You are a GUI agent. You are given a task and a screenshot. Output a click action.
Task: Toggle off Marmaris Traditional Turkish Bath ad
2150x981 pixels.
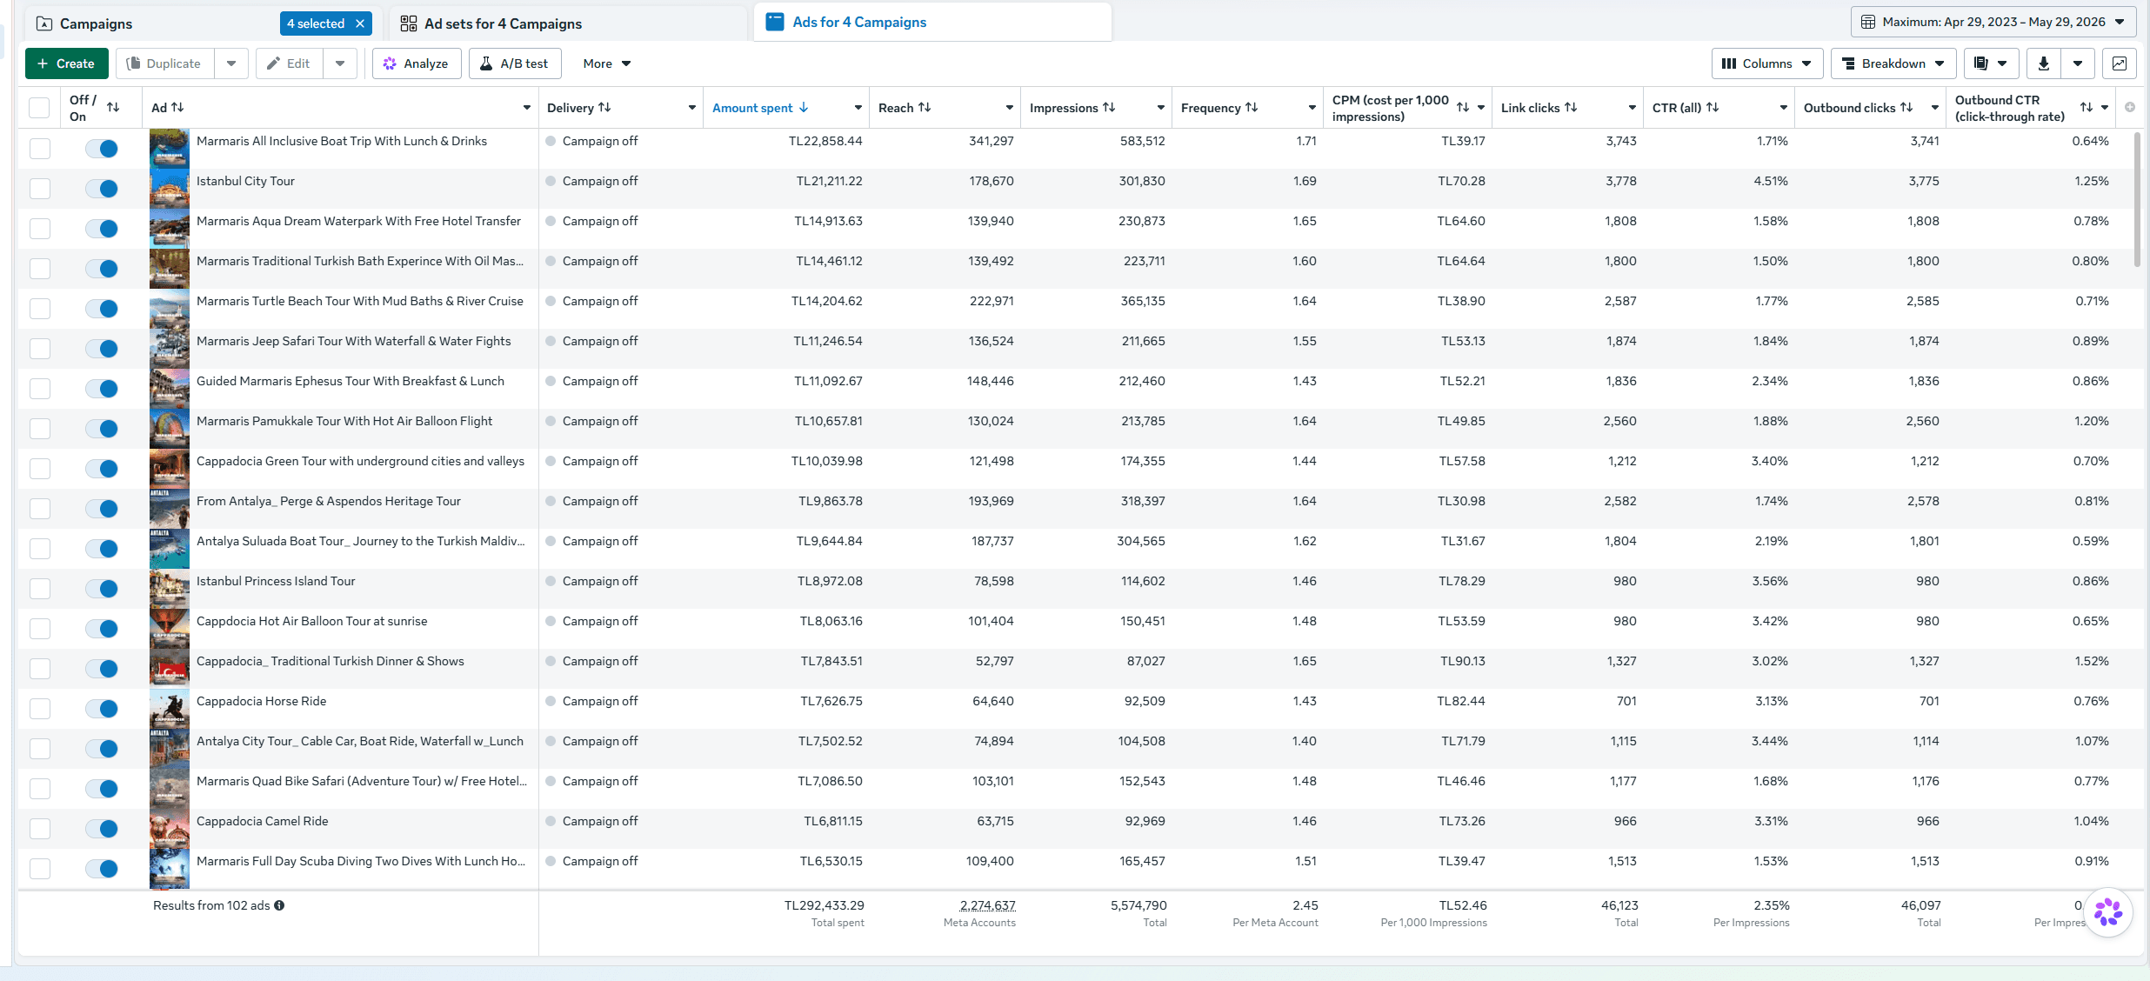102,269
